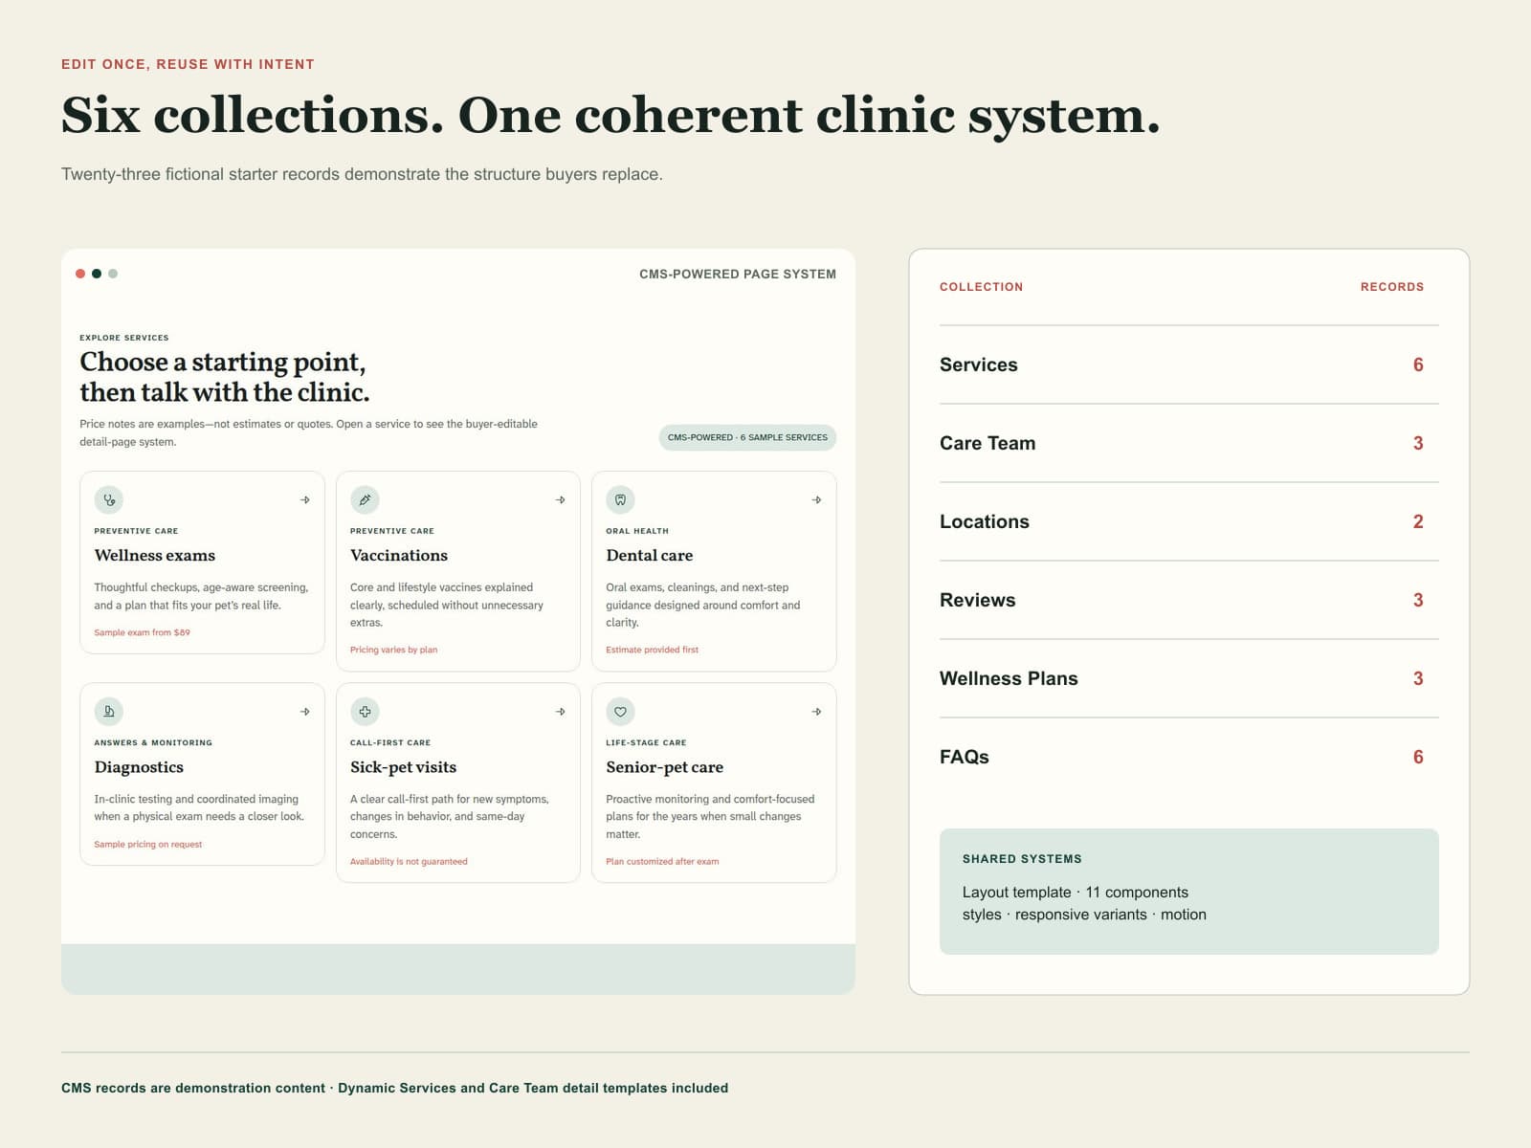Open Dental care via its arrow icon
The width and height of the screenshot is (1531, 1148).
coord(816,499)
